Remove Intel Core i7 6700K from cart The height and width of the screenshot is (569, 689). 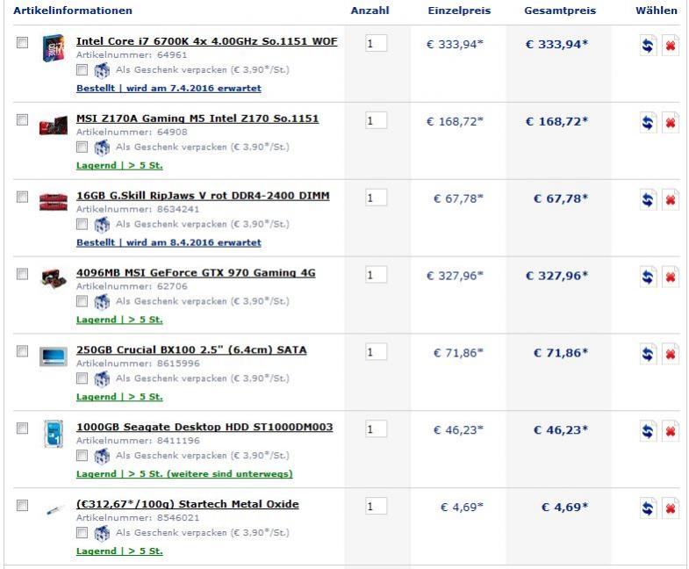[670, 46]
